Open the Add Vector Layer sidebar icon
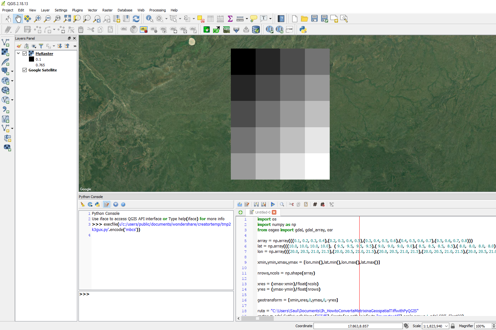Screen dimensions: 496x330 (5, 43)
